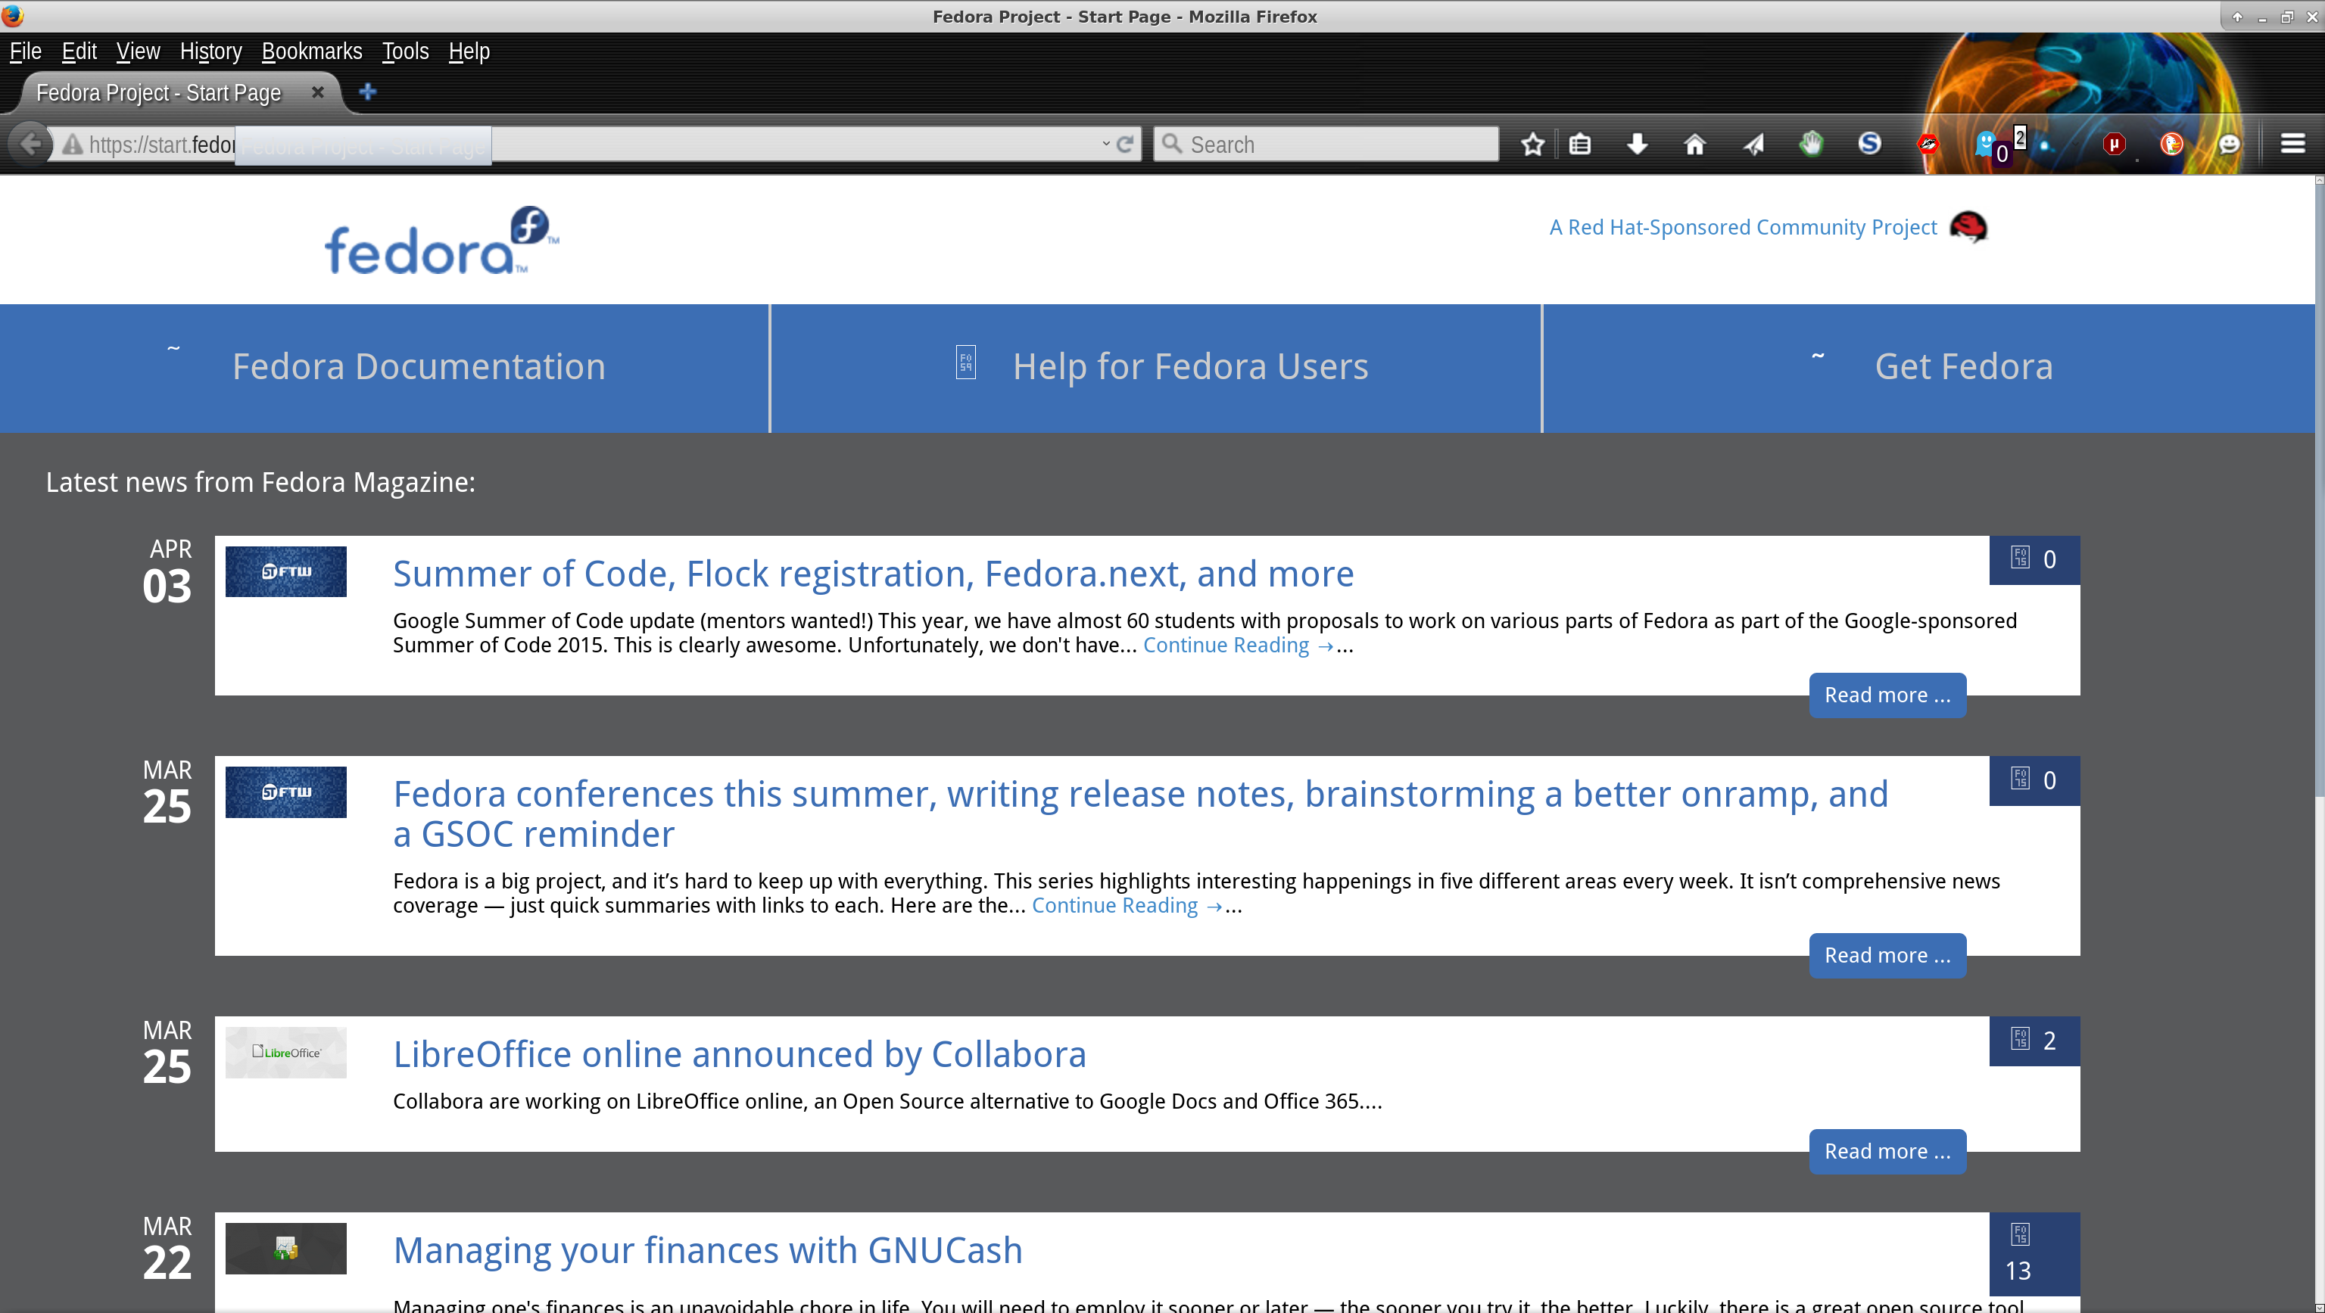Screen dimensions: 2325x1313
Task: Bookmark this page with the star icon
Action: tap(1532, 145)
